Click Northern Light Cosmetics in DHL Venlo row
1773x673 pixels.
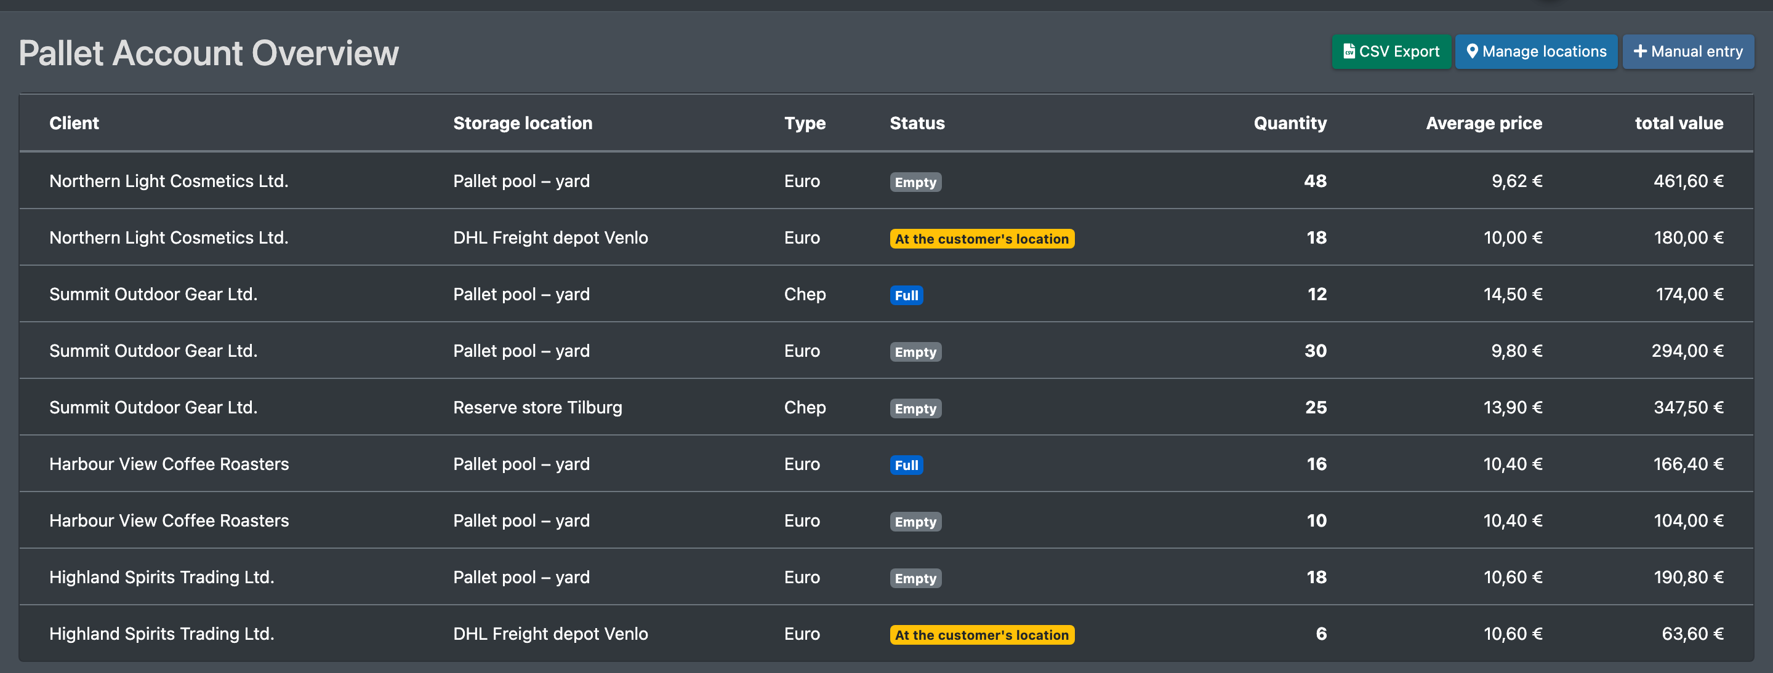pyautogui.click(x=169, y=238)
